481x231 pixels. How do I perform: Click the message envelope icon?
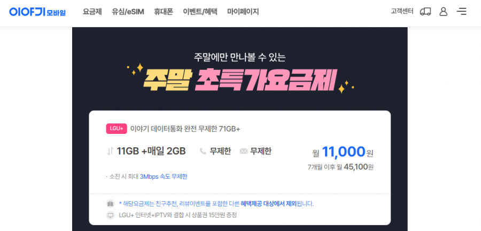[x=244, y=151]
